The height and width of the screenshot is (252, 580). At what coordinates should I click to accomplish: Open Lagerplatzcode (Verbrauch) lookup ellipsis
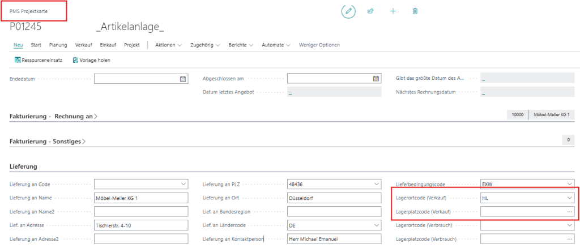tap(570, 239)
